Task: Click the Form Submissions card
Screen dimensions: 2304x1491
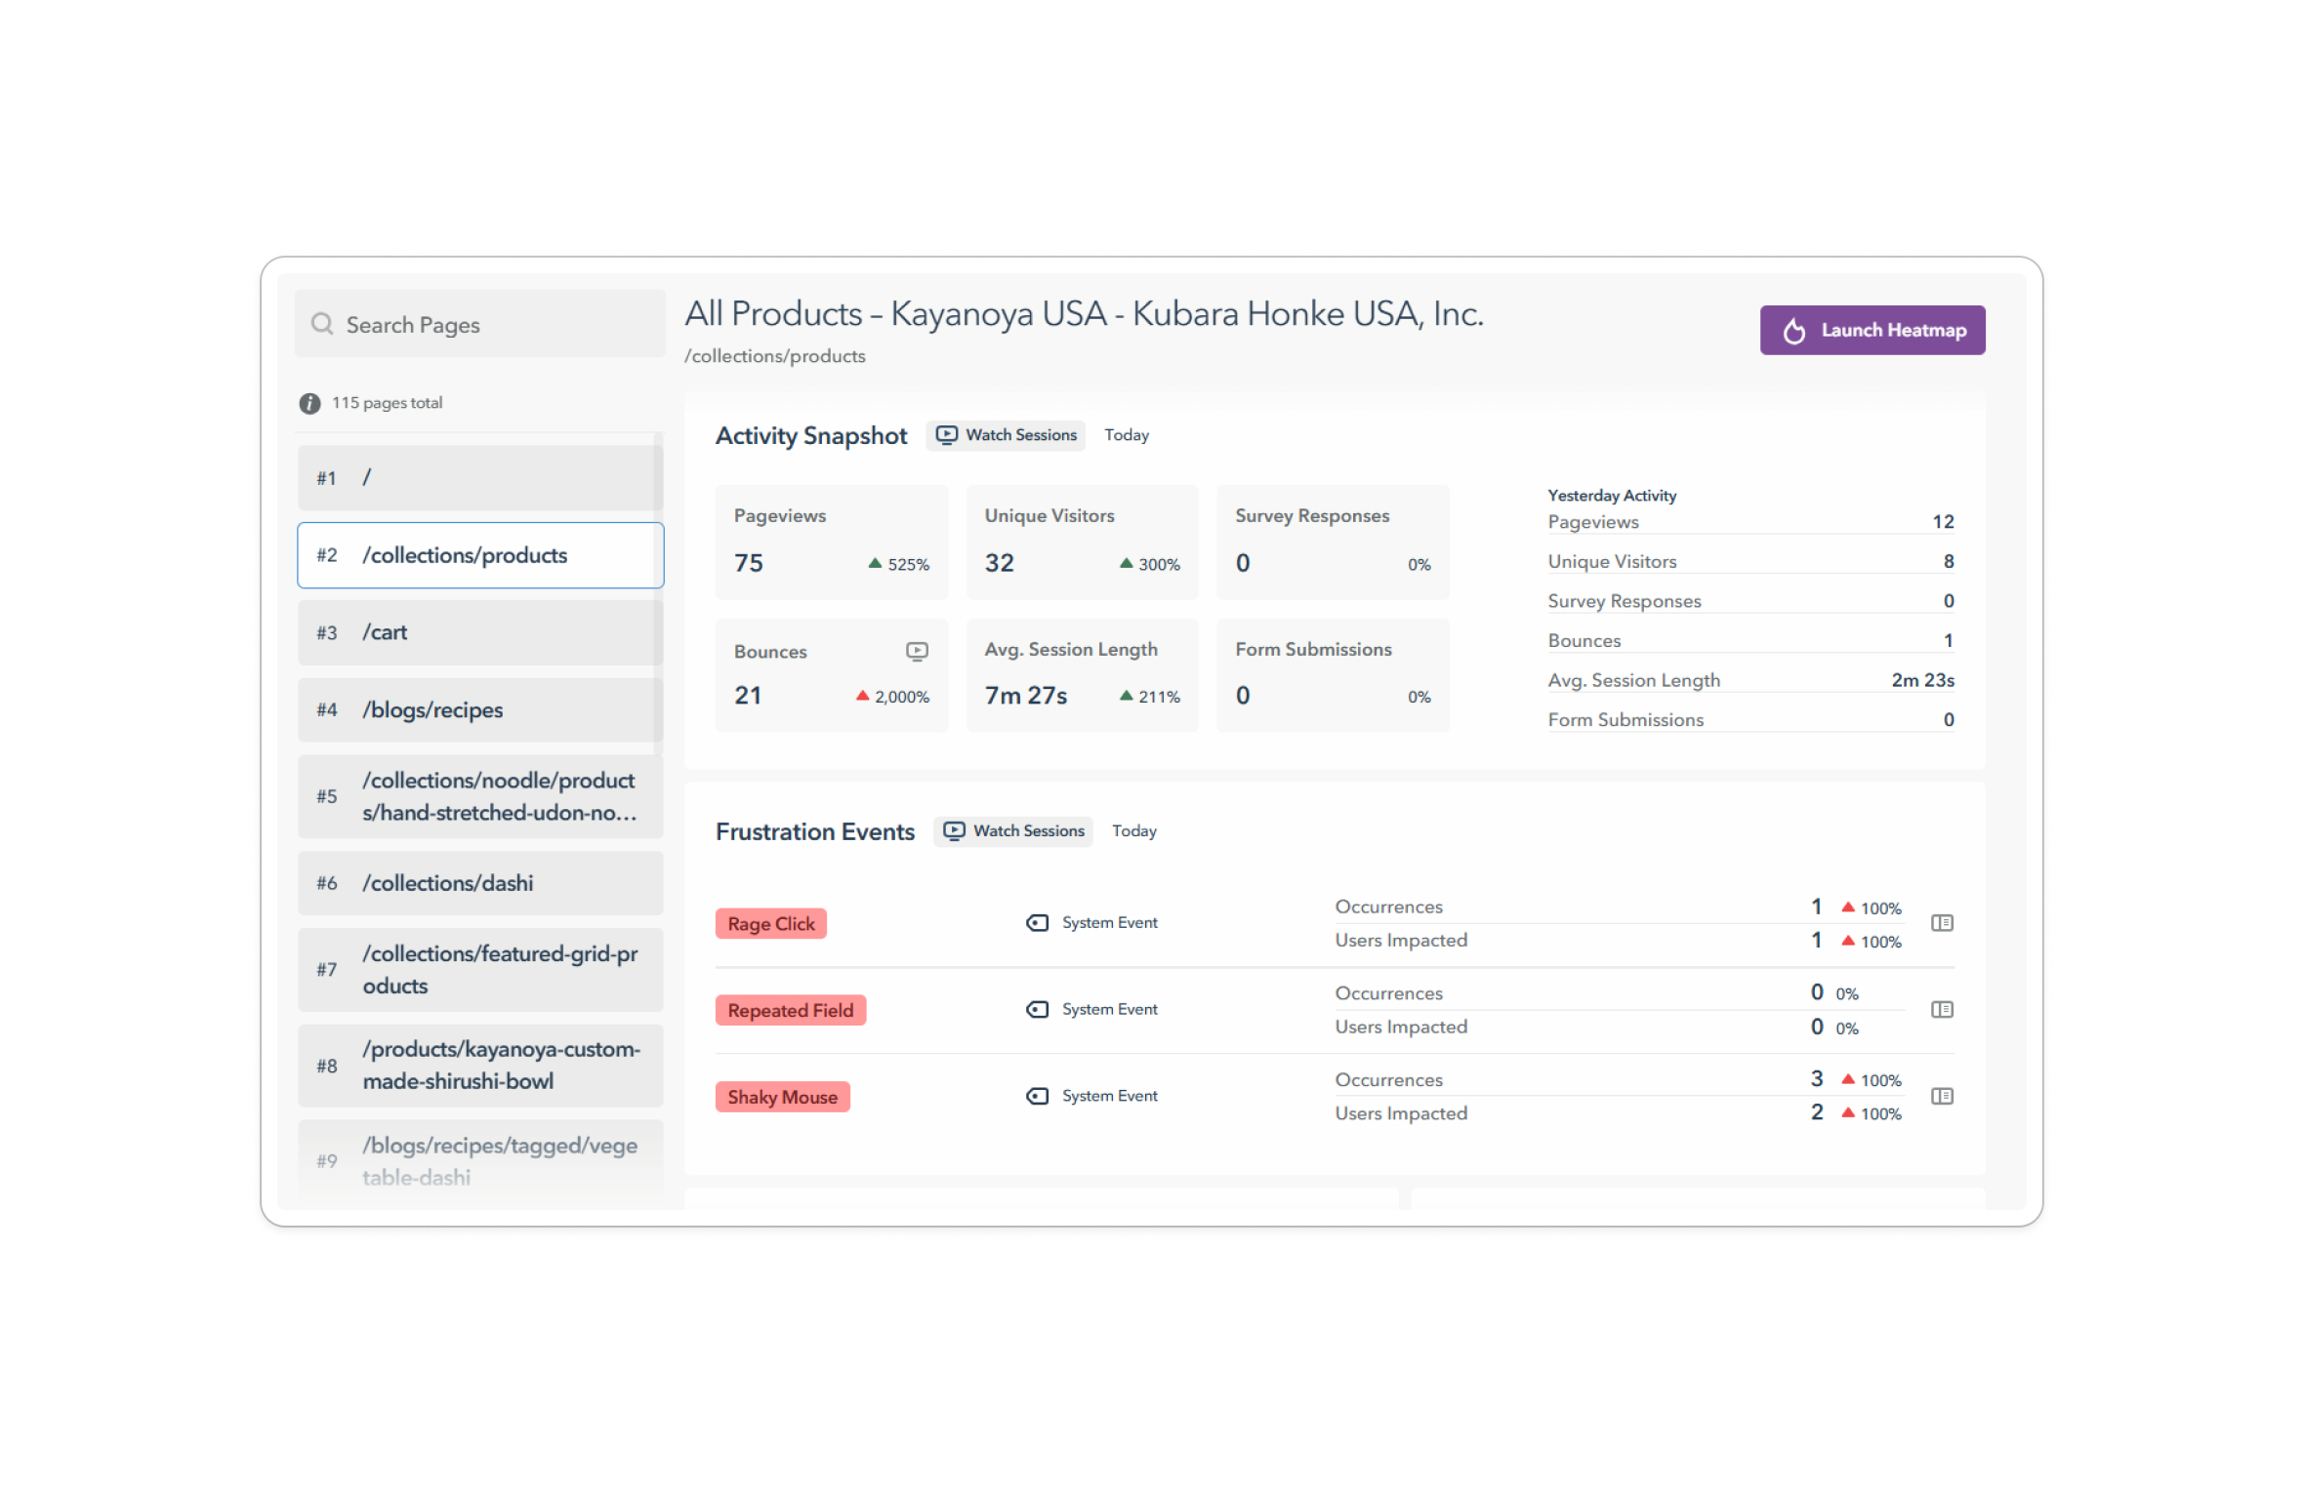Action: pos(1333,675)
